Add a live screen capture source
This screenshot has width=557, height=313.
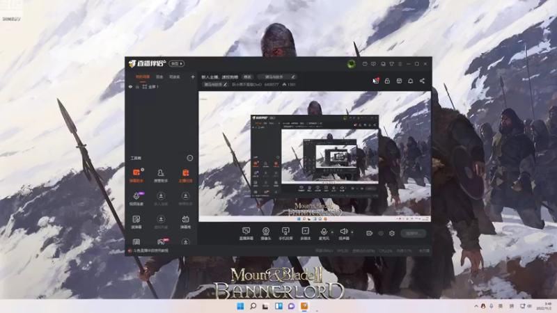(246, 234)
